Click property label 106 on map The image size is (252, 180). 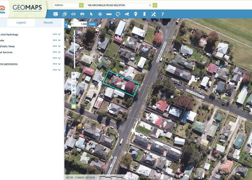coord(116,96)
